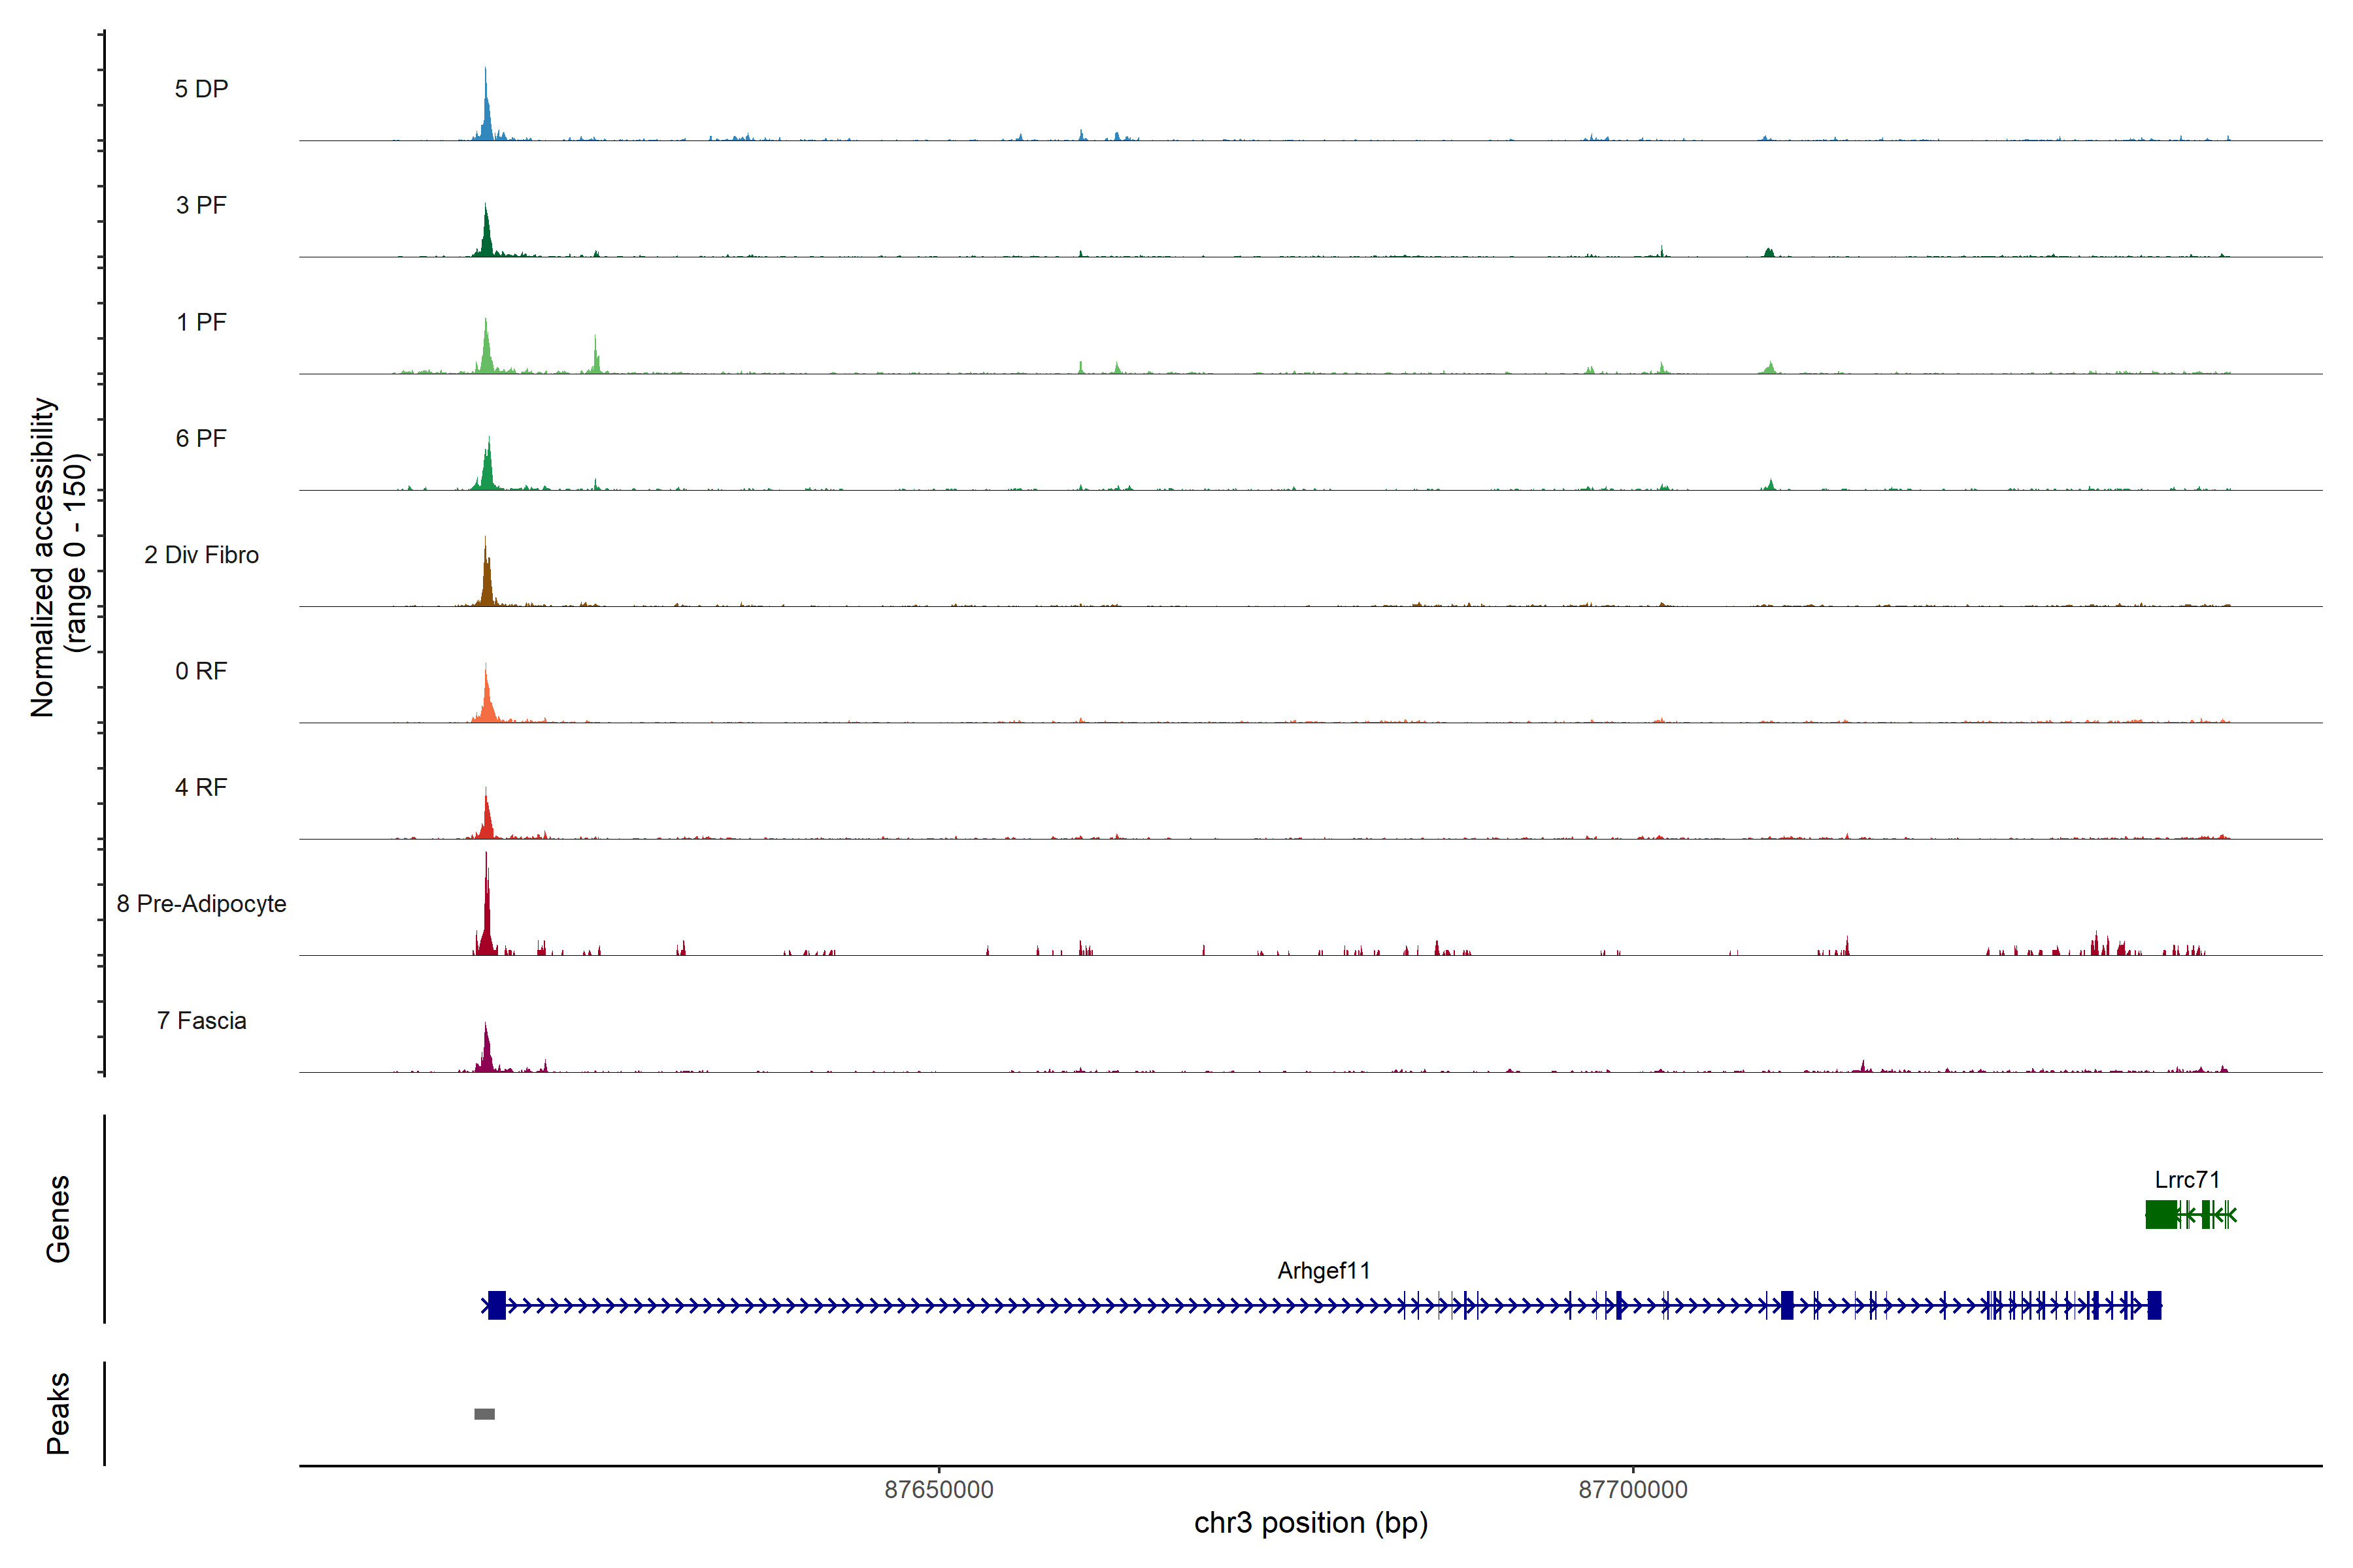Image resolution: width=2353 pixels, height=1568 pixels.
Task: Click the 8 Pre-Adipocyte label
Action: [x=201, y=904]
